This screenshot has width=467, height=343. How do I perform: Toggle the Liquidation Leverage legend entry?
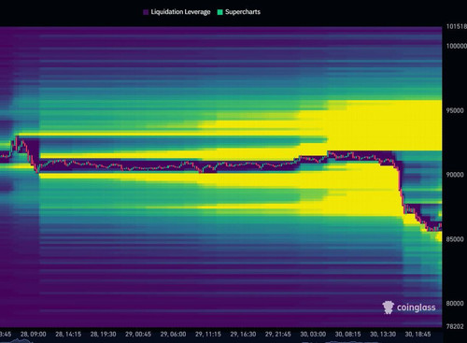click(177, 12)
